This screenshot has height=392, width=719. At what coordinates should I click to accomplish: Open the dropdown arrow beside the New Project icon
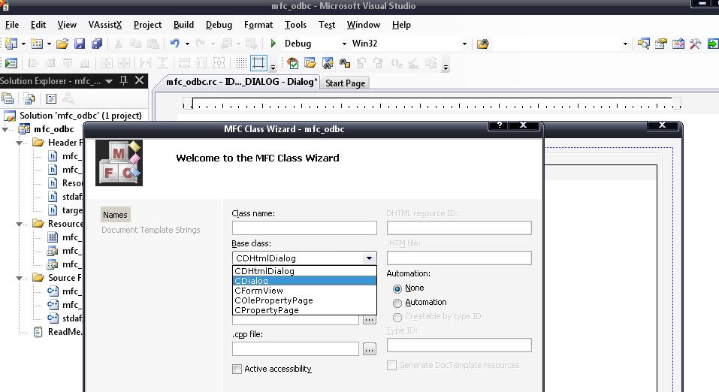(23, 44)
